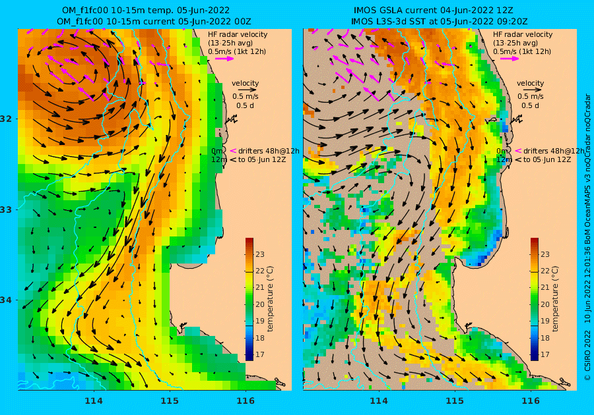Click 'drifters 48h@12h' text in the model panel
The image size is (594, 415).
point(269,151)
